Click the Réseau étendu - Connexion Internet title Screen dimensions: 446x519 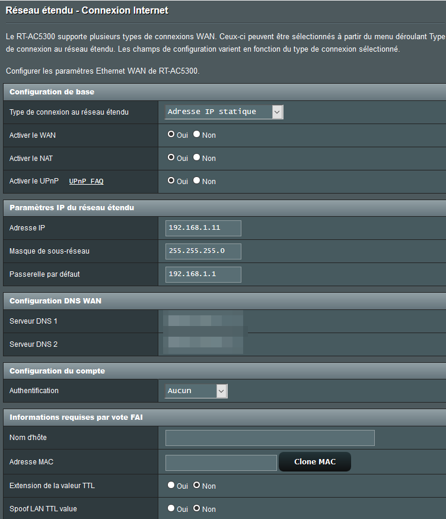pyautogui.click(x=87, y=11)
